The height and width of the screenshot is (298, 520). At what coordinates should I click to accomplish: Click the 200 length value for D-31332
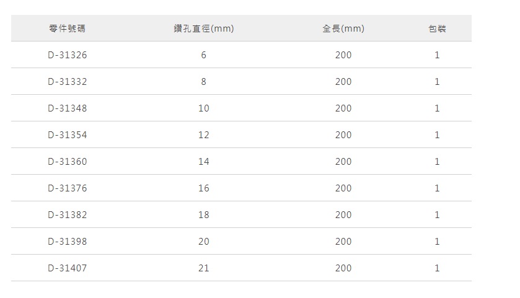pyautogui.click(x=343, y=82)
